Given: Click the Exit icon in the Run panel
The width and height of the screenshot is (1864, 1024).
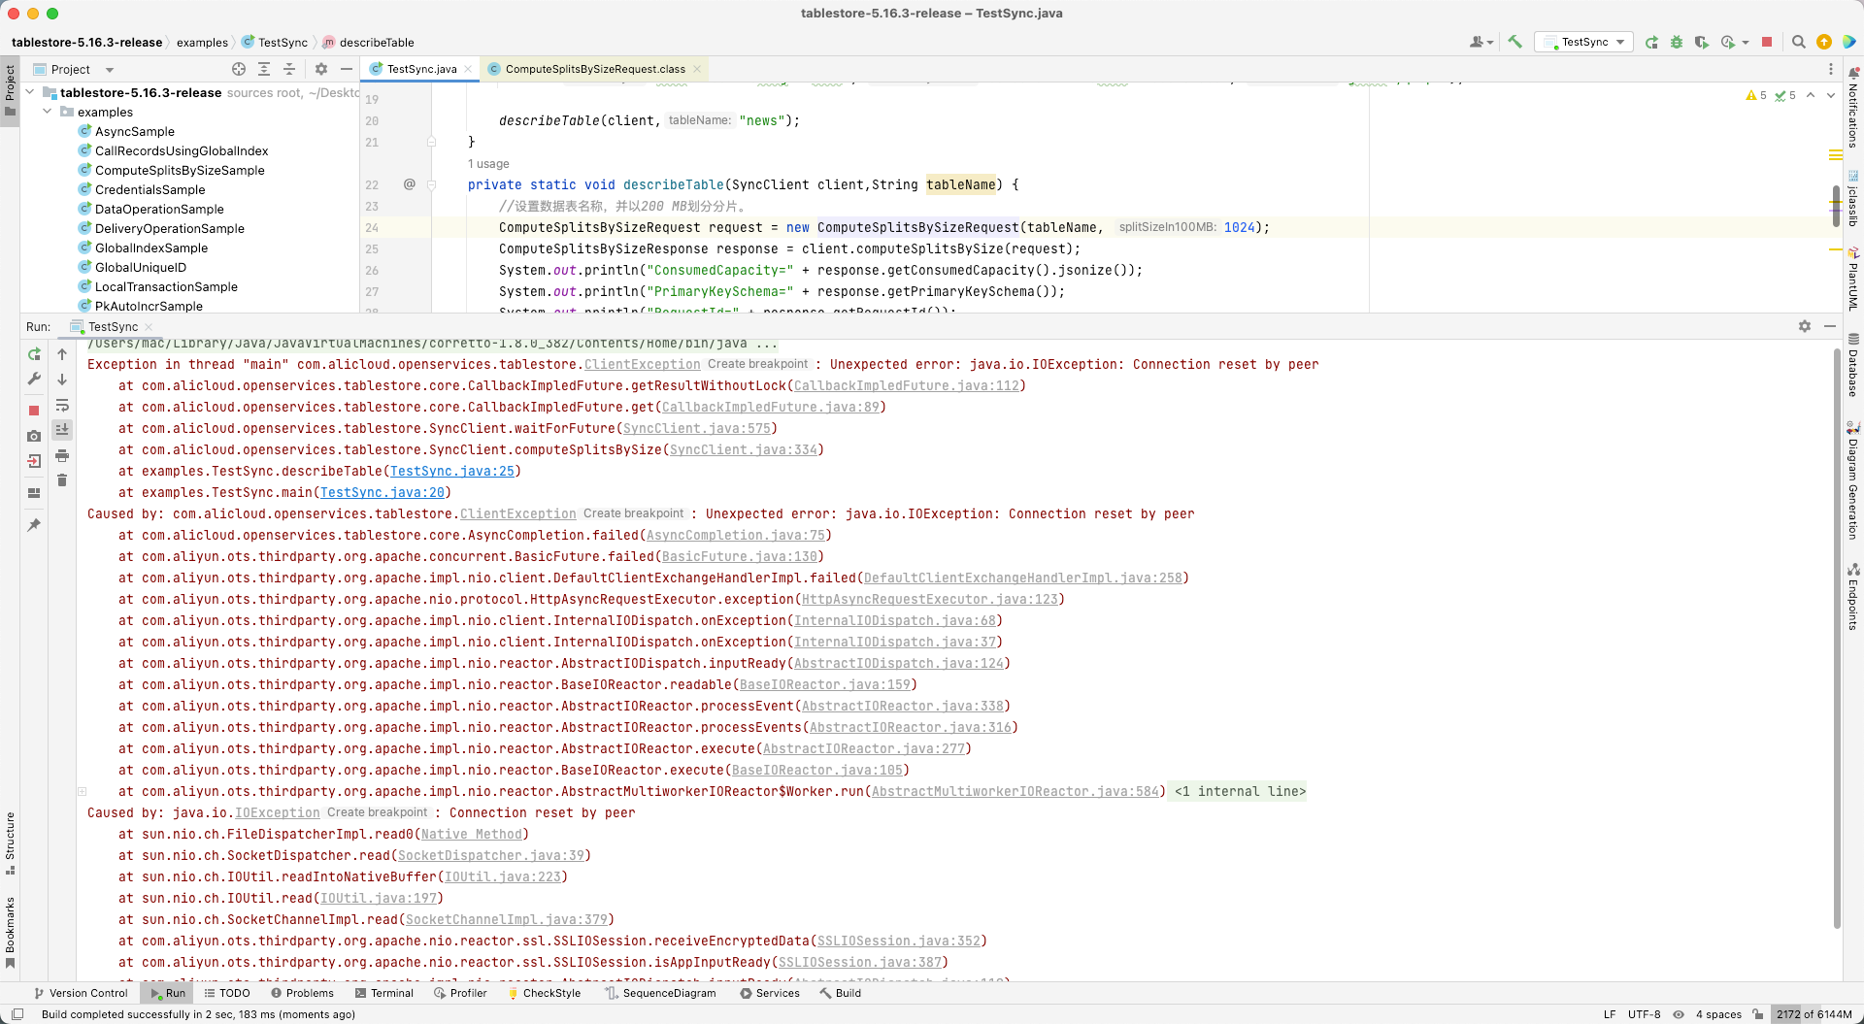Looking at the screenshot, I should pyautogui.click(x=34, y=461).
